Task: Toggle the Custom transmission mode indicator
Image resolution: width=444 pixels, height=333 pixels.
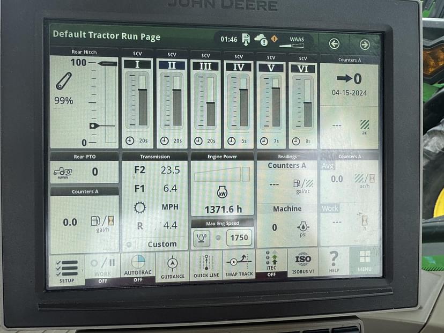Action: (x=129, y=245)
